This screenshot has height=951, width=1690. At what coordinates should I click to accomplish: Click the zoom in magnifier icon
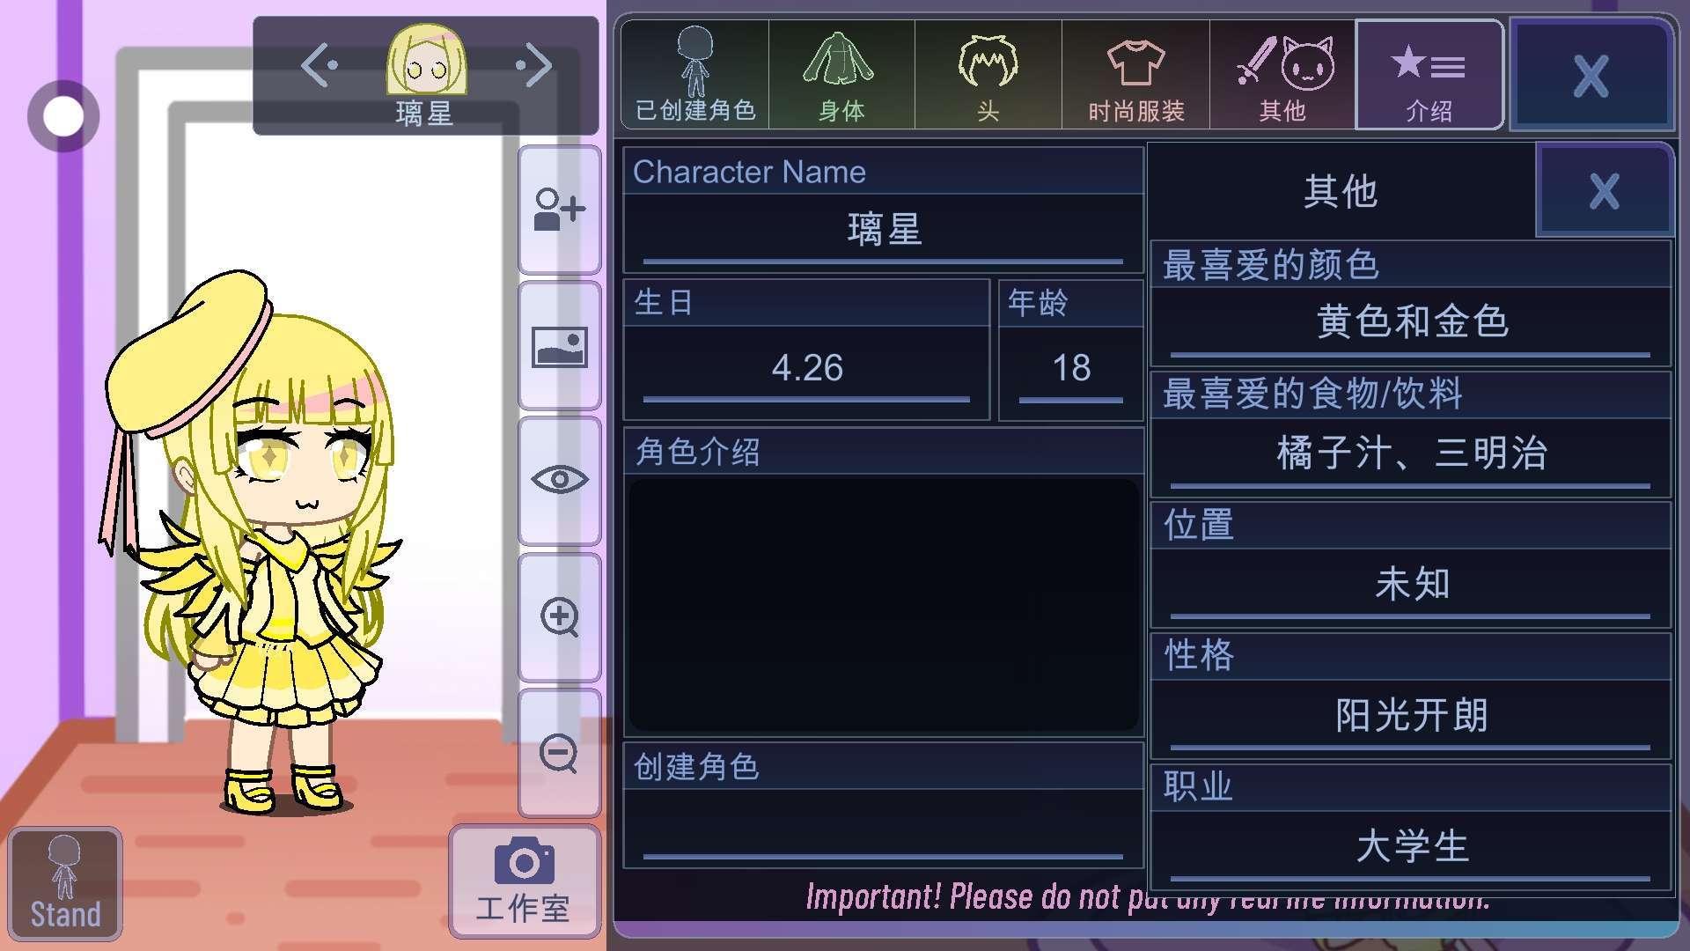click(560, 616)
